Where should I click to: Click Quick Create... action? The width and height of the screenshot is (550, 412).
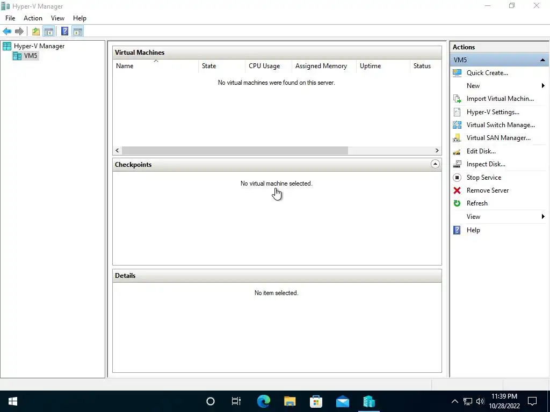487,73
